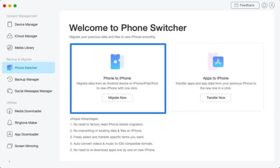Image resolution: width=280 pixels, height=168 pixels.
Task: Select the Phone to iPhone card illustration
Action: click(117, 62)
